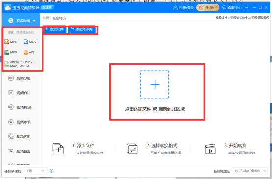Click the step 2 选择转换格式 icon
The image size is (272, 179).
coord(132,149)
